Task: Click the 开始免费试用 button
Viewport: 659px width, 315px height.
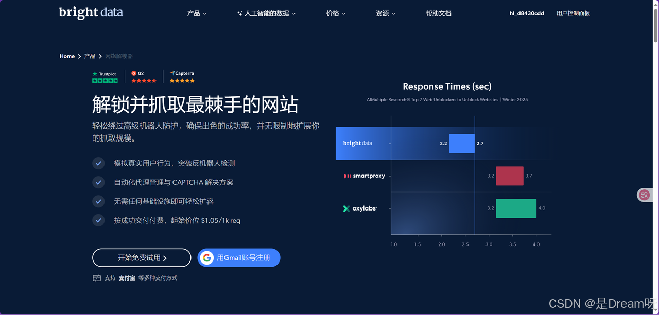Action: click(x=142, y=258)
